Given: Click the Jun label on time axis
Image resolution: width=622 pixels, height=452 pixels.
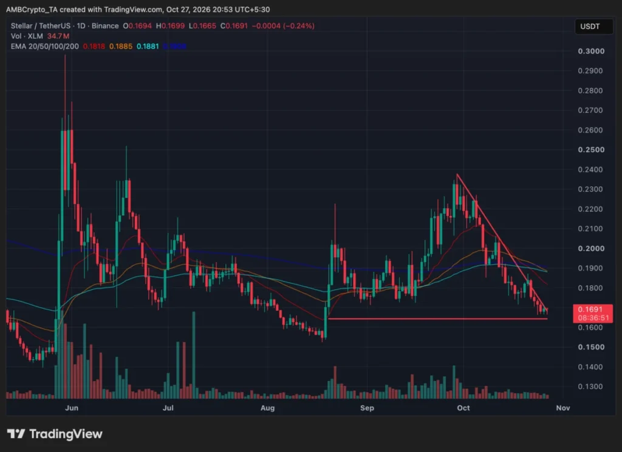Looking at the screenshot, I should pos(72,408).
